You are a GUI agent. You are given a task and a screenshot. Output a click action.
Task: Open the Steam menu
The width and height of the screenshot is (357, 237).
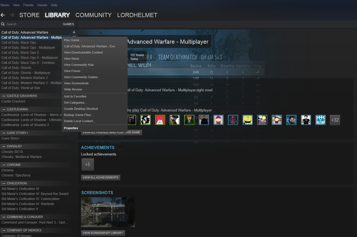coord(5,5)
